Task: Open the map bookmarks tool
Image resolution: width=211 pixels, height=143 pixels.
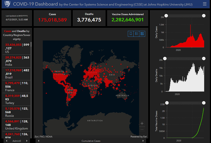Action: [x=131, y=34]
